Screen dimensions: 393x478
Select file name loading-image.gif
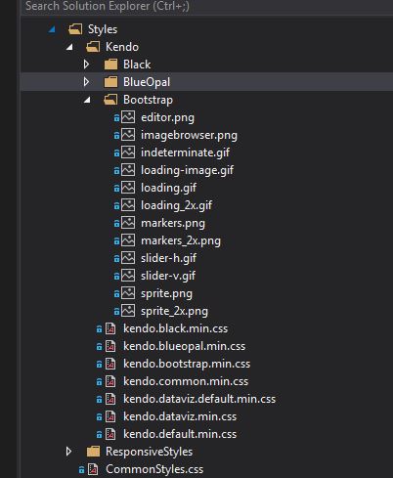click(x=187, y=170)
